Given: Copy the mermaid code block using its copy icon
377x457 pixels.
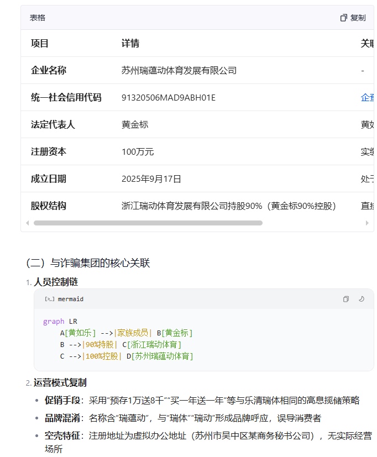Looking at the screenshot, I should (x=345, y=299).
